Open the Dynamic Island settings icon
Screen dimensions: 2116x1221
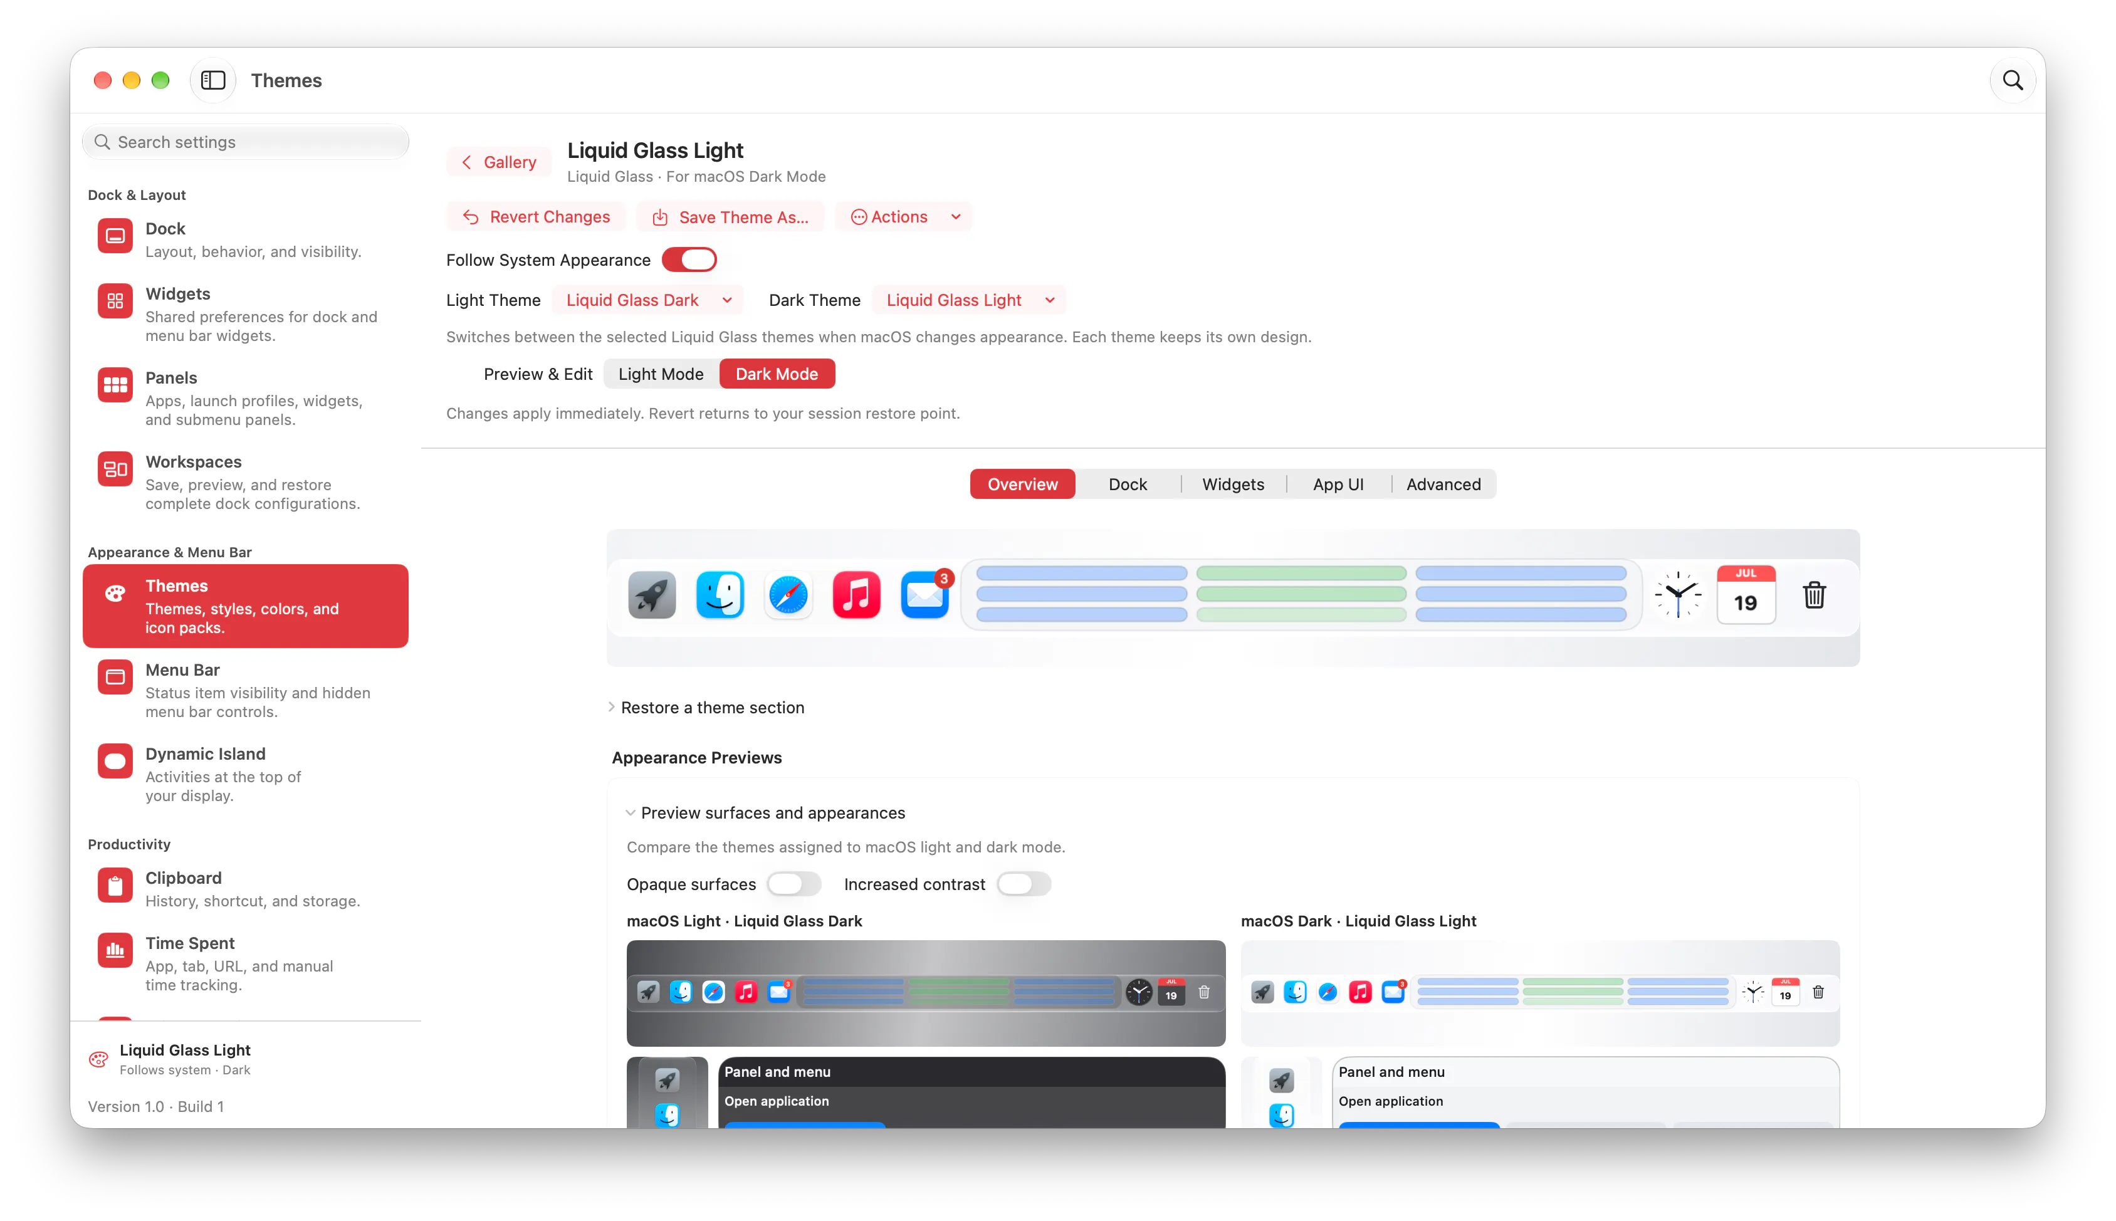(115, 760)
